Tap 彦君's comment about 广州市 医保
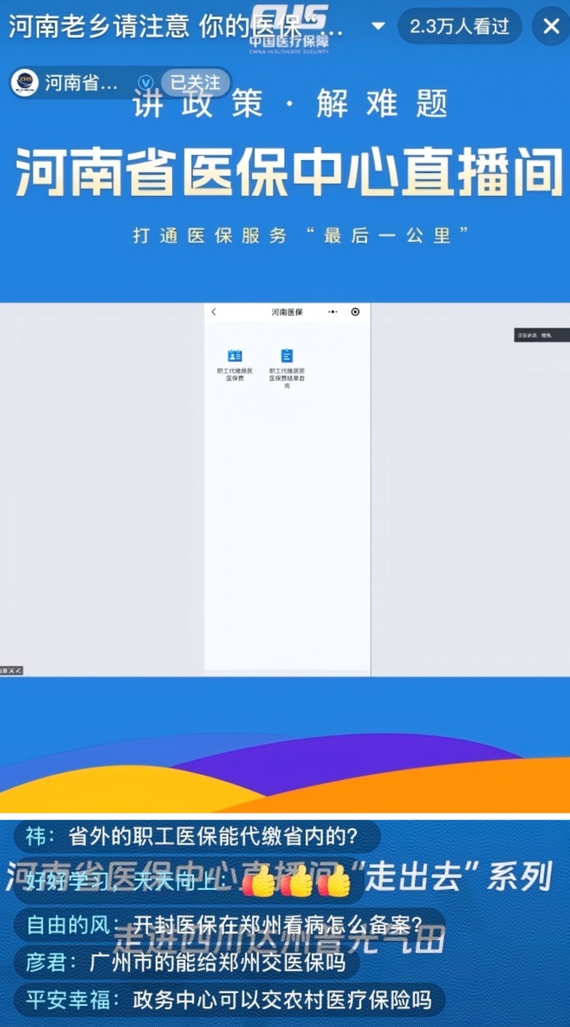The height and width of the screenshot is (1027, 570). [x=186, y=962]
